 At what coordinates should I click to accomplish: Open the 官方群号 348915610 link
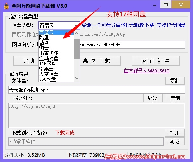point(146,71)
